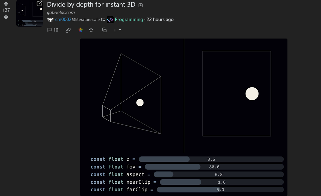Click the cm0002 user avatar icon
321x196 pixels.
pos(51,20)
